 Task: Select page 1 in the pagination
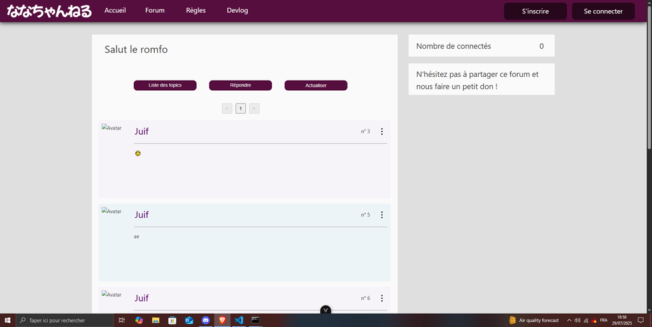[x=241, y=109]
